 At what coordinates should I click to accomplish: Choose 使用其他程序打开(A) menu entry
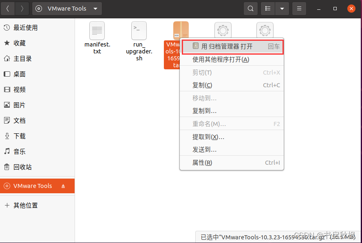tap(232, 60)
